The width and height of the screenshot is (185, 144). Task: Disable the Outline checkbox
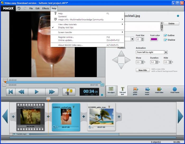[x=165, y=35]
